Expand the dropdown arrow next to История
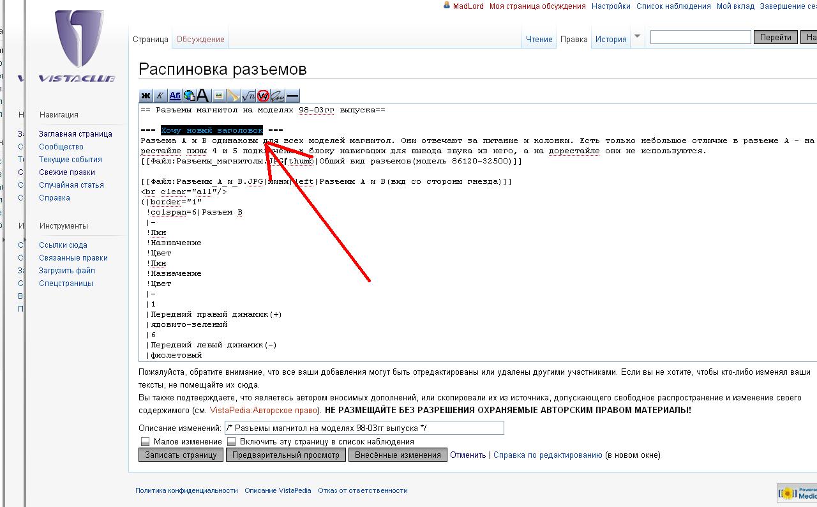Viewport: 817px width, 507px height. point(637,36)
